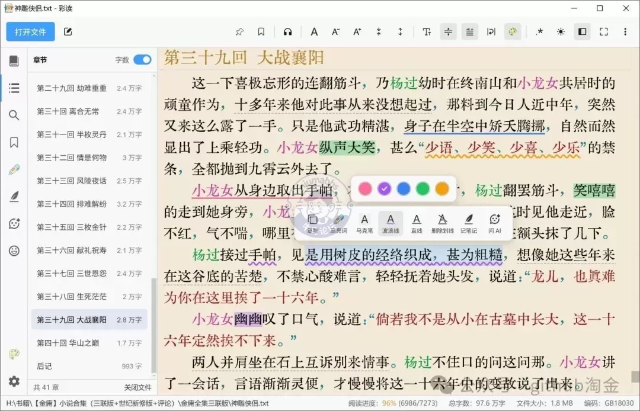Image resolution: width=640 pixels, height=411 pixels.
Task: Go to chapter 第三十六回 献礼祝寿
Action: click(89, 251)
